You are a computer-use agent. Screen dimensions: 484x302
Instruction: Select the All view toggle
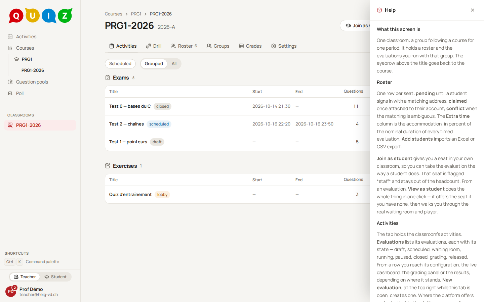(174, 64)
